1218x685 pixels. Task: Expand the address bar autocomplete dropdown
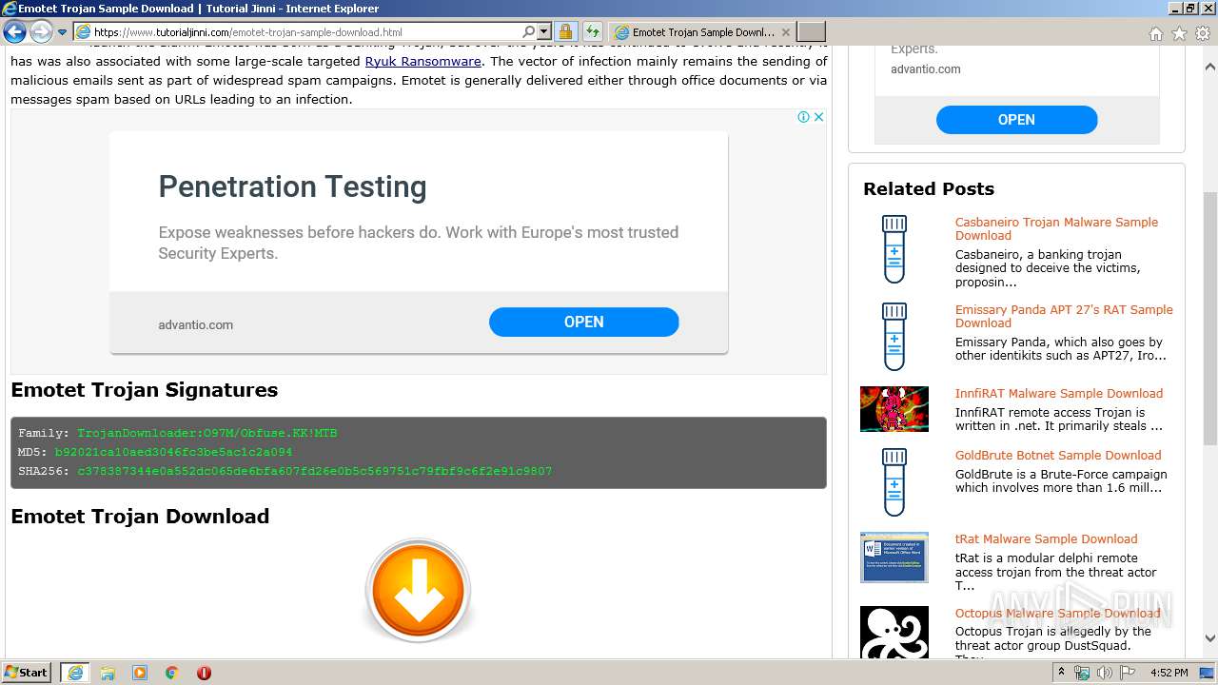coord(543,32)
